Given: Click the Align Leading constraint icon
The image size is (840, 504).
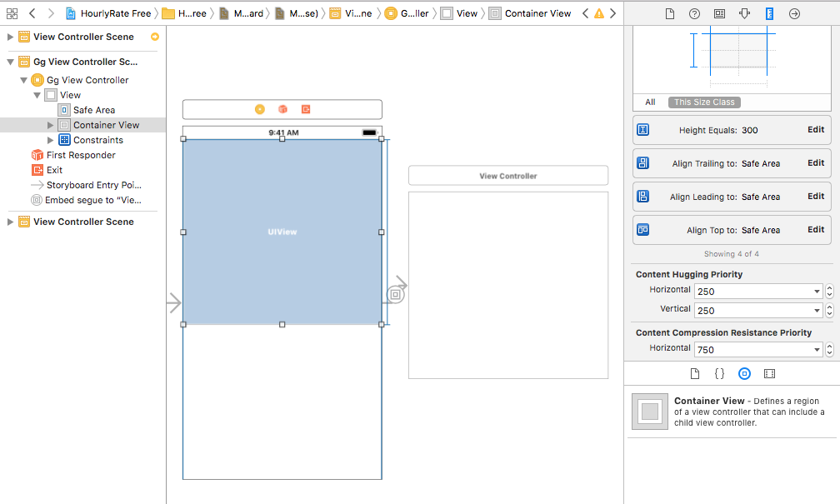Looking at the screenshot, I should click(x=642, y=196).
